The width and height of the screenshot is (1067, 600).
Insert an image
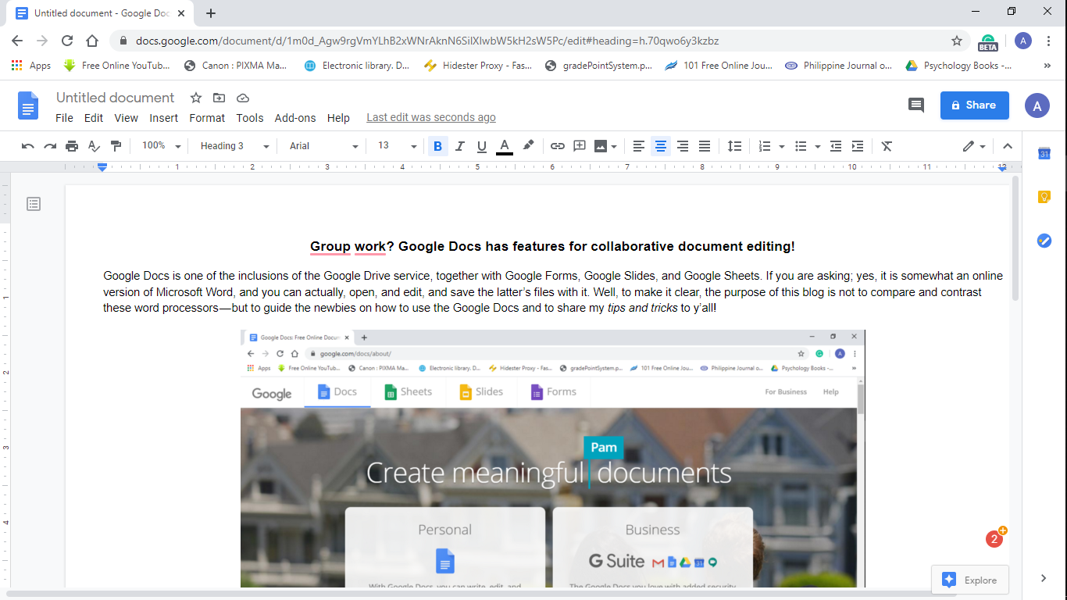600,146
